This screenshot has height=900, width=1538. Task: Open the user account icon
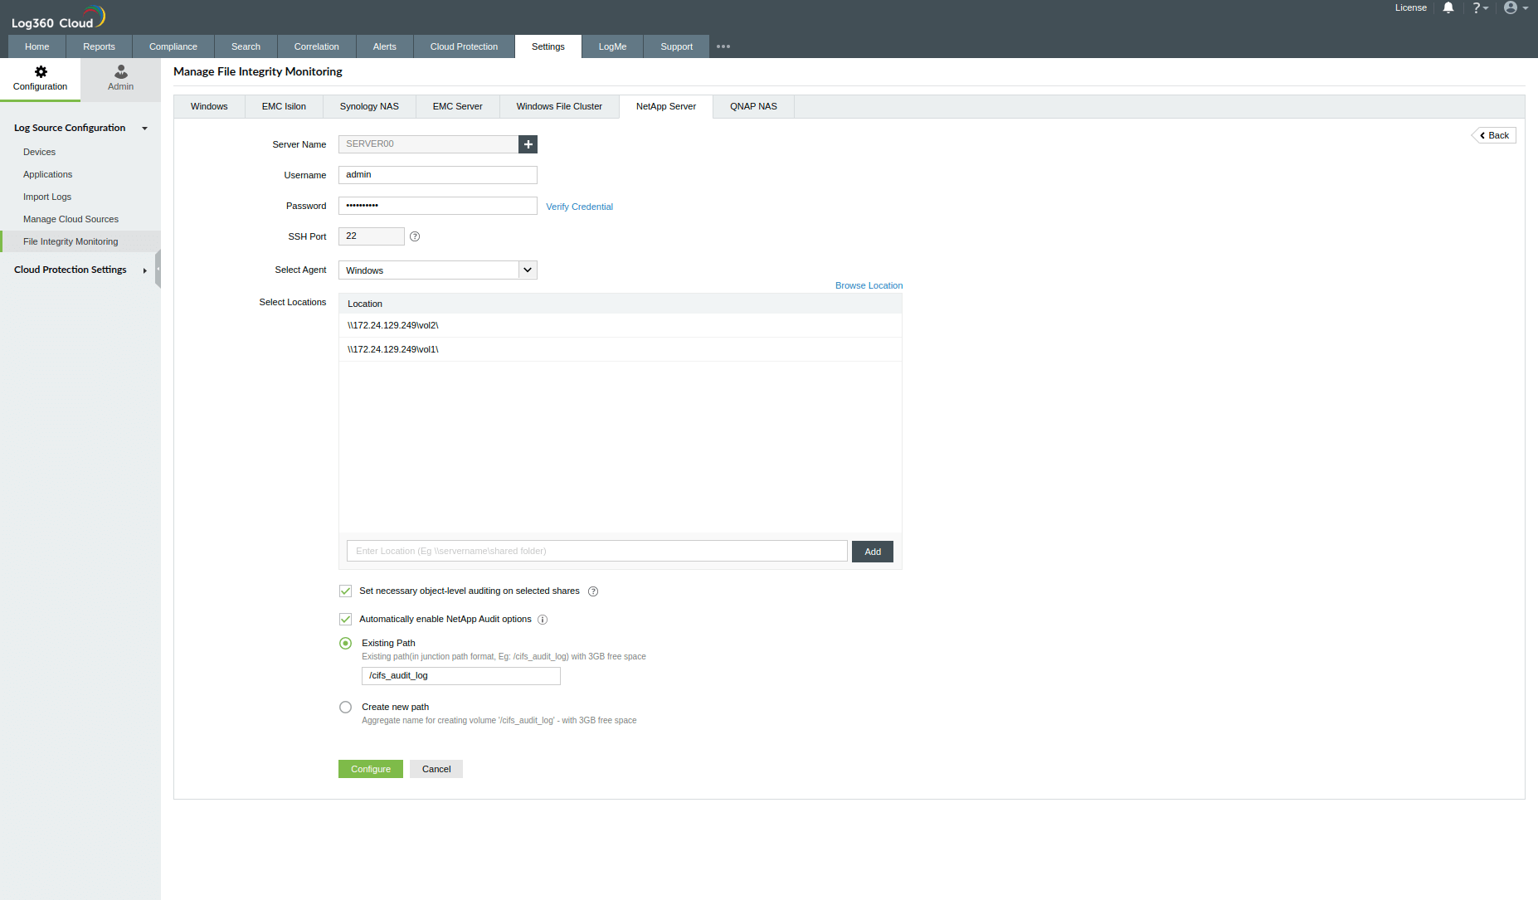1510,7
